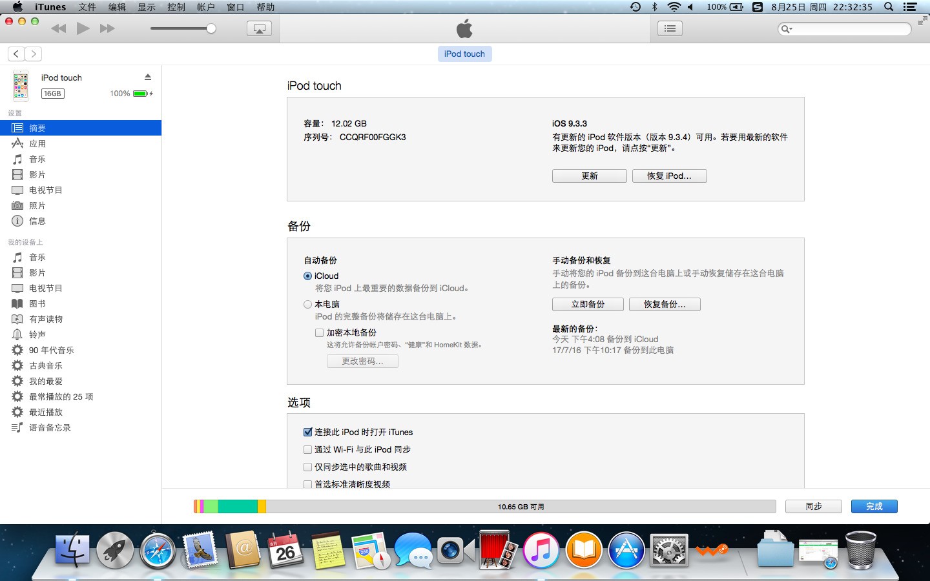Image resolution: width=930 pixels, height=581 pixels.
Task: Uncheck 连接此 iPod 时打开 iTunes
Action: [x=307, y=432]
